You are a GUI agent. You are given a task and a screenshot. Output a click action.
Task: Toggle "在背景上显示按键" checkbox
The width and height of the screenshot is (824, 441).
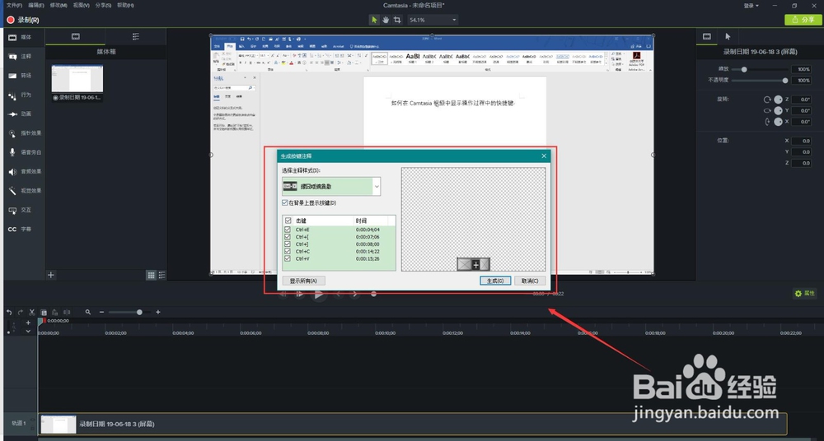click(285, 202)
